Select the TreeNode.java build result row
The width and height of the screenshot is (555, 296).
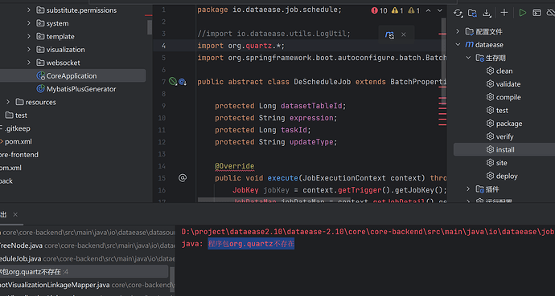[x=88, y=245]
